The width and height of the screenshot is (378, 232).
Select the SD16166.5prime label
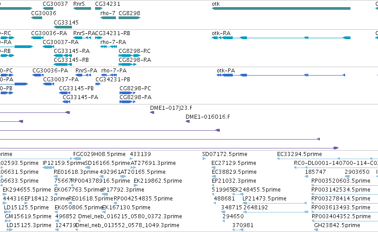(x=107, y=163)
